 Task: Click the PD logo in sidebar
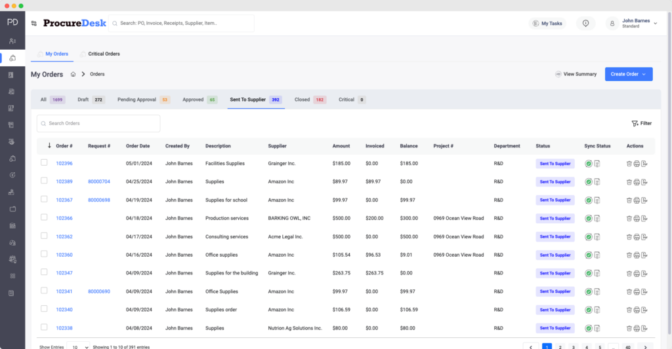pos(12,22)
